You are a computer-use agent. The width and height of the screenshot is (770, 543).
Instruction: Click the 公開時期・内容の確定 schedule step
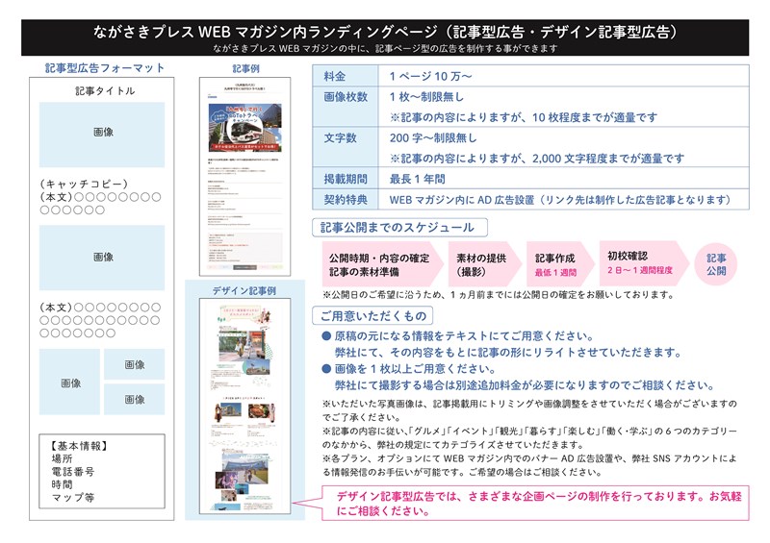pos(383,264)
